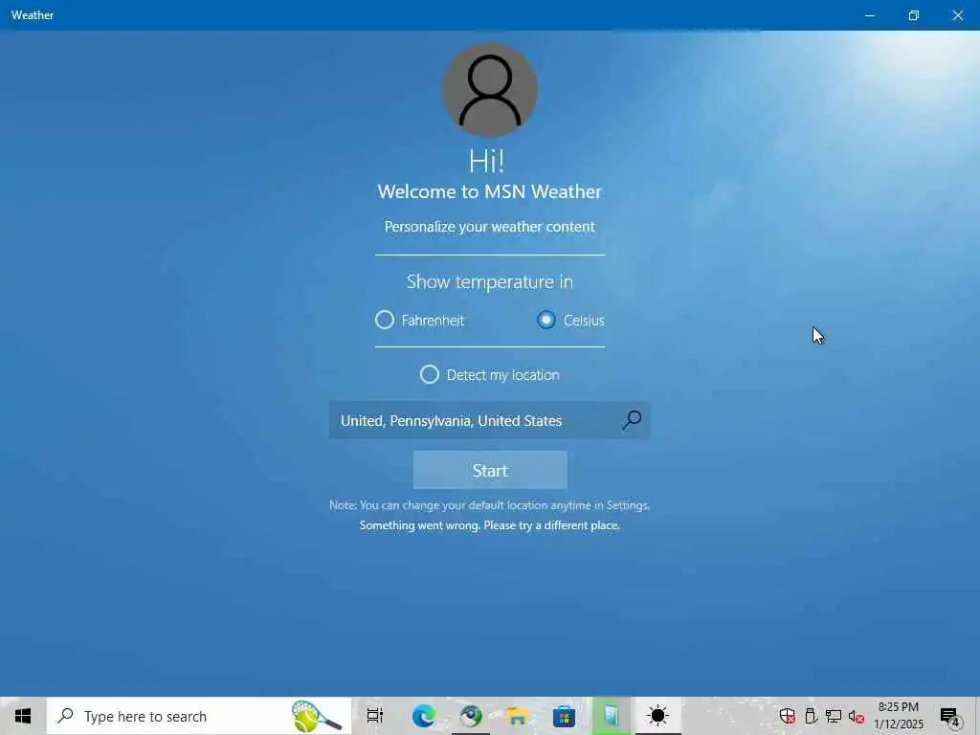
Task: Open Windows Security tray icon
Action: coord(788,716)
